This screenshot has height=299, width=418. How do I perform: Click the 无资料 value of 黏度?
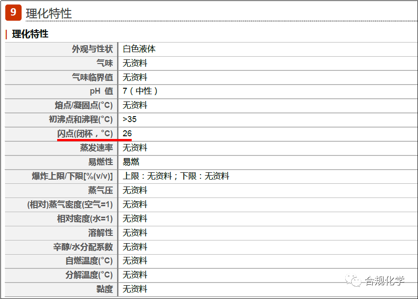click(135, 289)
